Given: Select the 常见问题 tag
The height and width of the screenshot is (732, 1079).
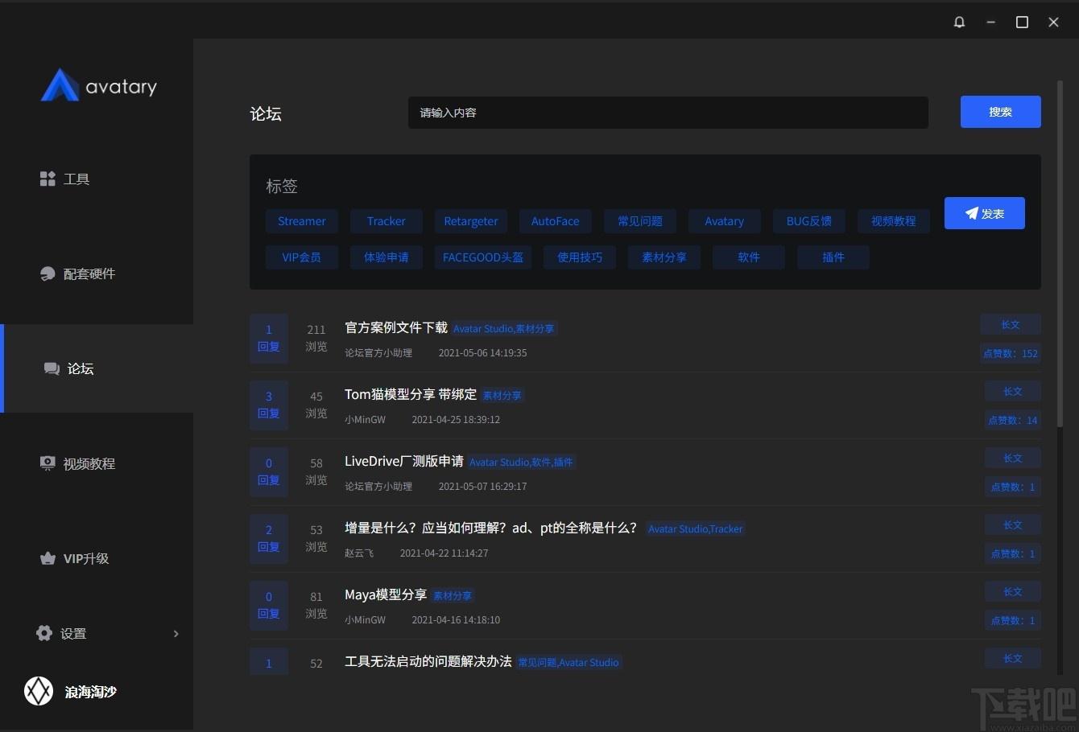Looking at the screenshot, I should [x=640, y=221].
